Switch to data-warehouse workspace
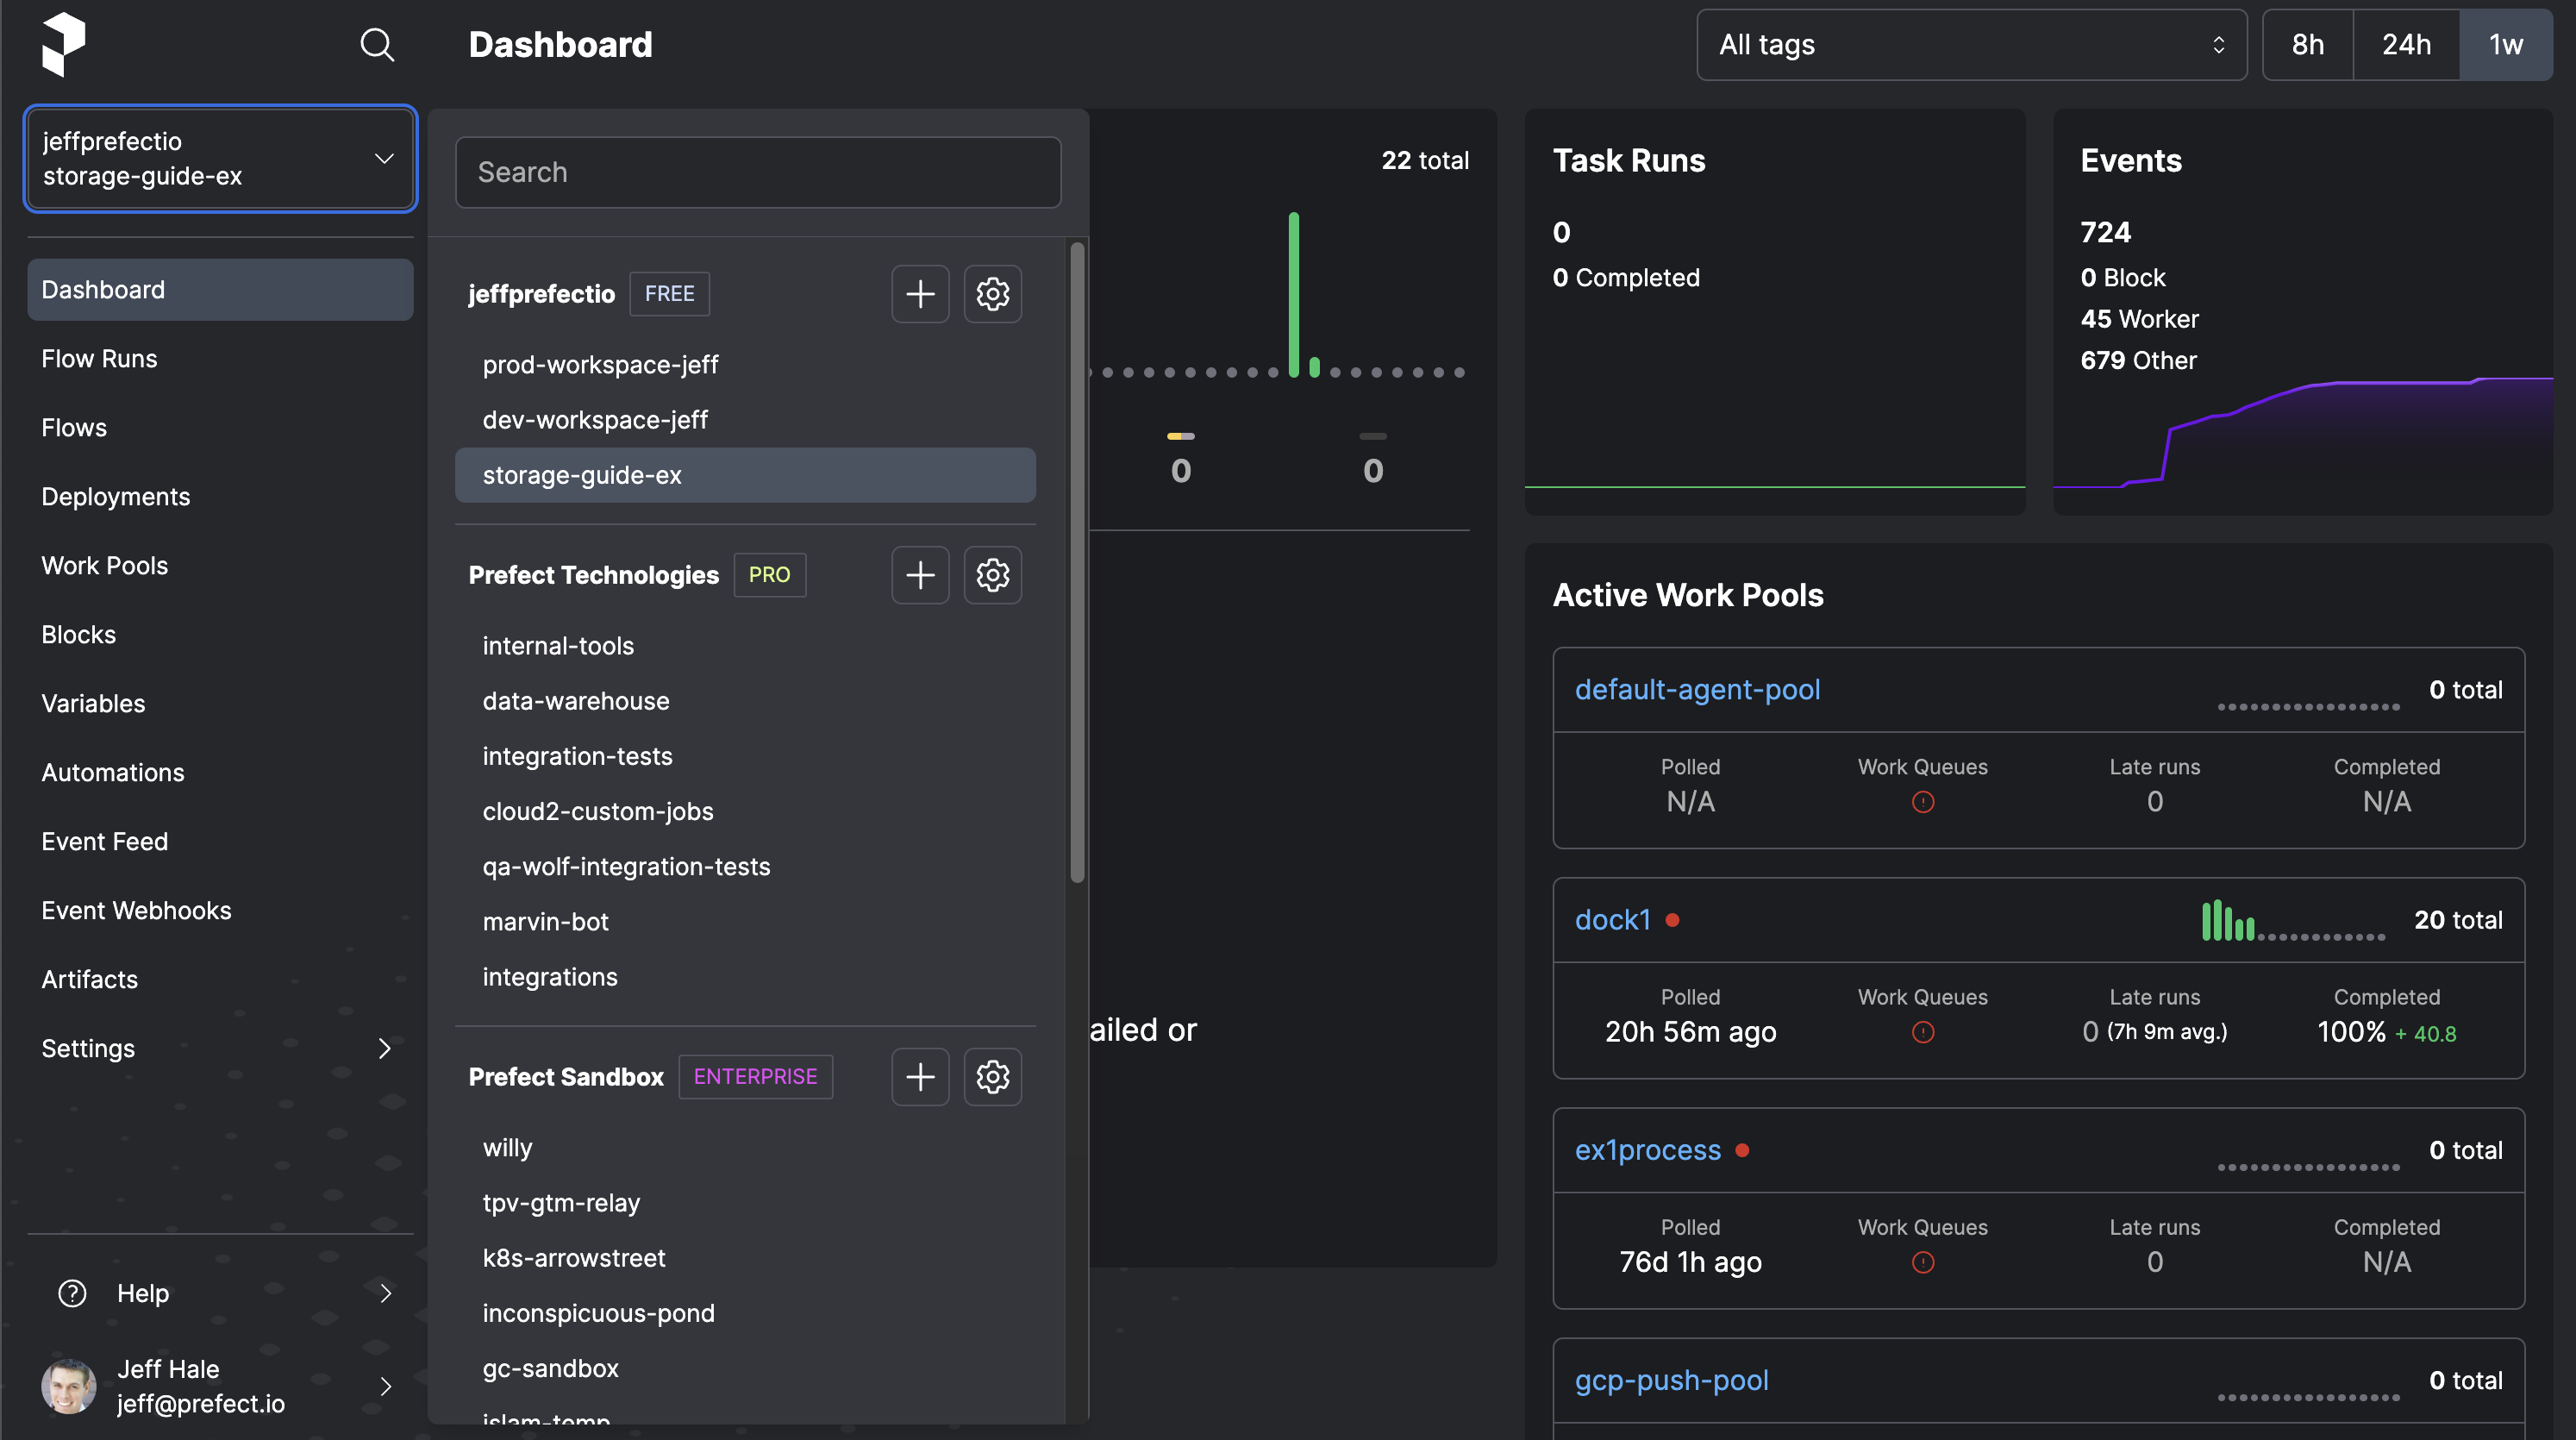The height and width of the screenshot is (1440, 2576). pos(745,701)
